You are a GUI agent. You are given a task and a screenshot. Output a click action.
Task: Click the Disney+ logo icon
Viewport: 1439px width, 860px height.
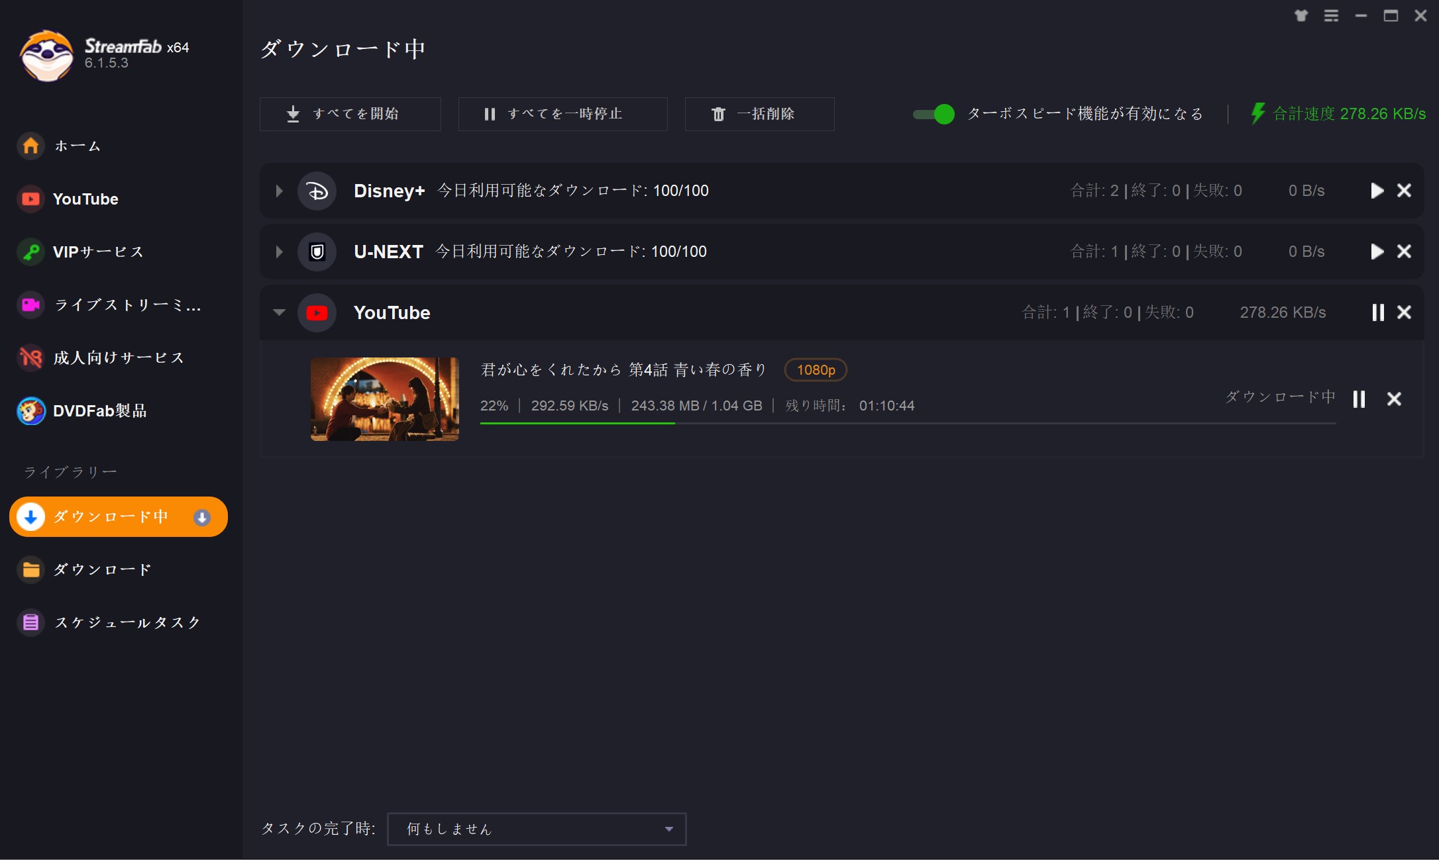tap(317, 191)
